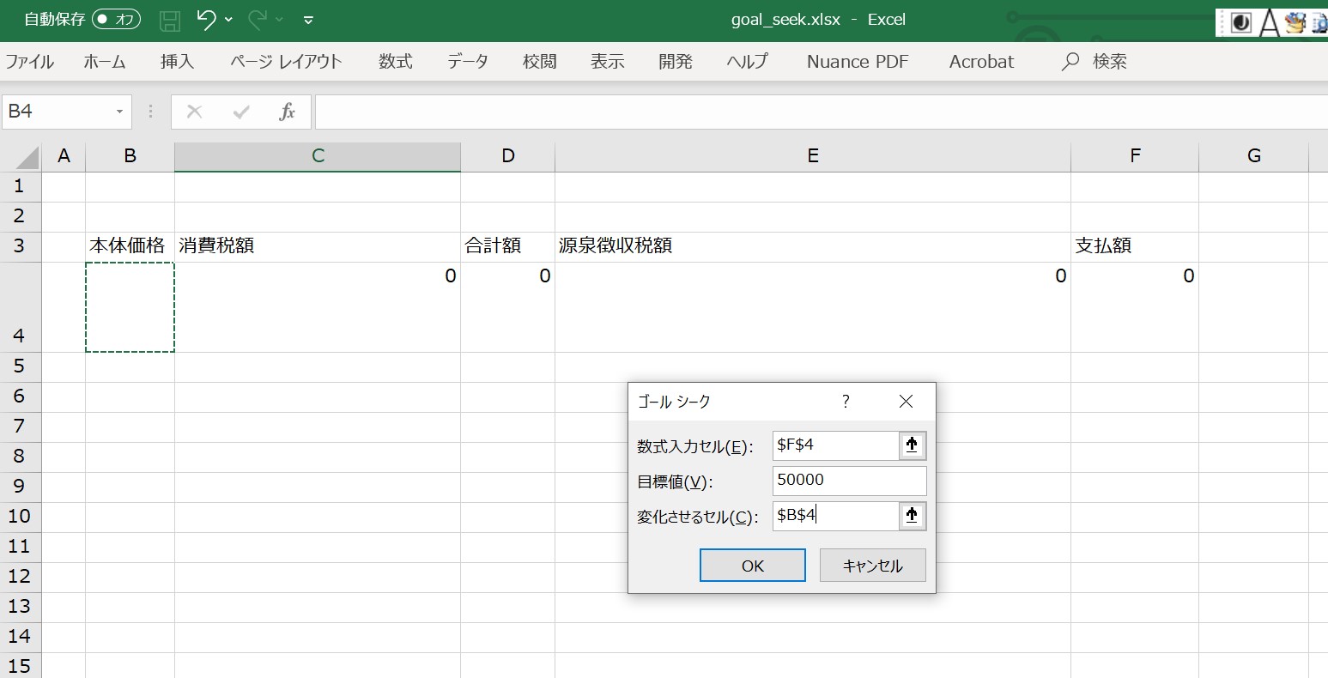Click the formula bar Enter checkmark icon
The image size is (1328, 678).
(x=241, y=112)
